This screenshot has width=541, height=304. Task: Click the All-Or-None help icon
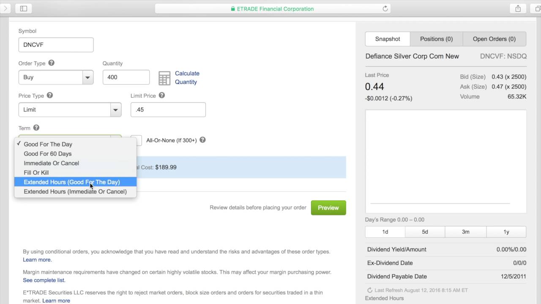click(202, 140)
